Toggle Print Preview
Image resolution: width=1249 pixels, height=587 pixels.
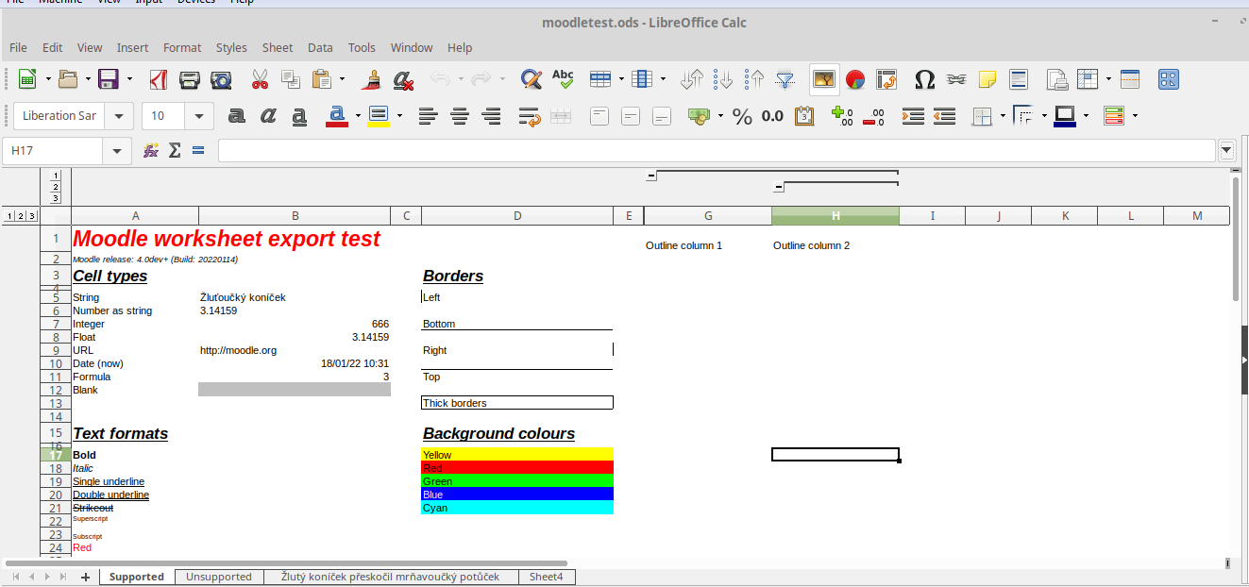221,79
